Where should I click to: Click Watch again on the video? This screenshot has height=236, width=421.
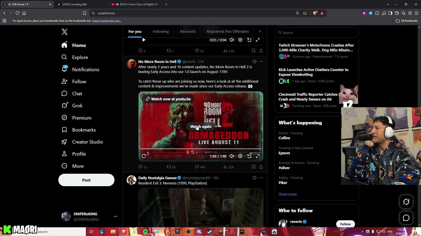(201, 127)
